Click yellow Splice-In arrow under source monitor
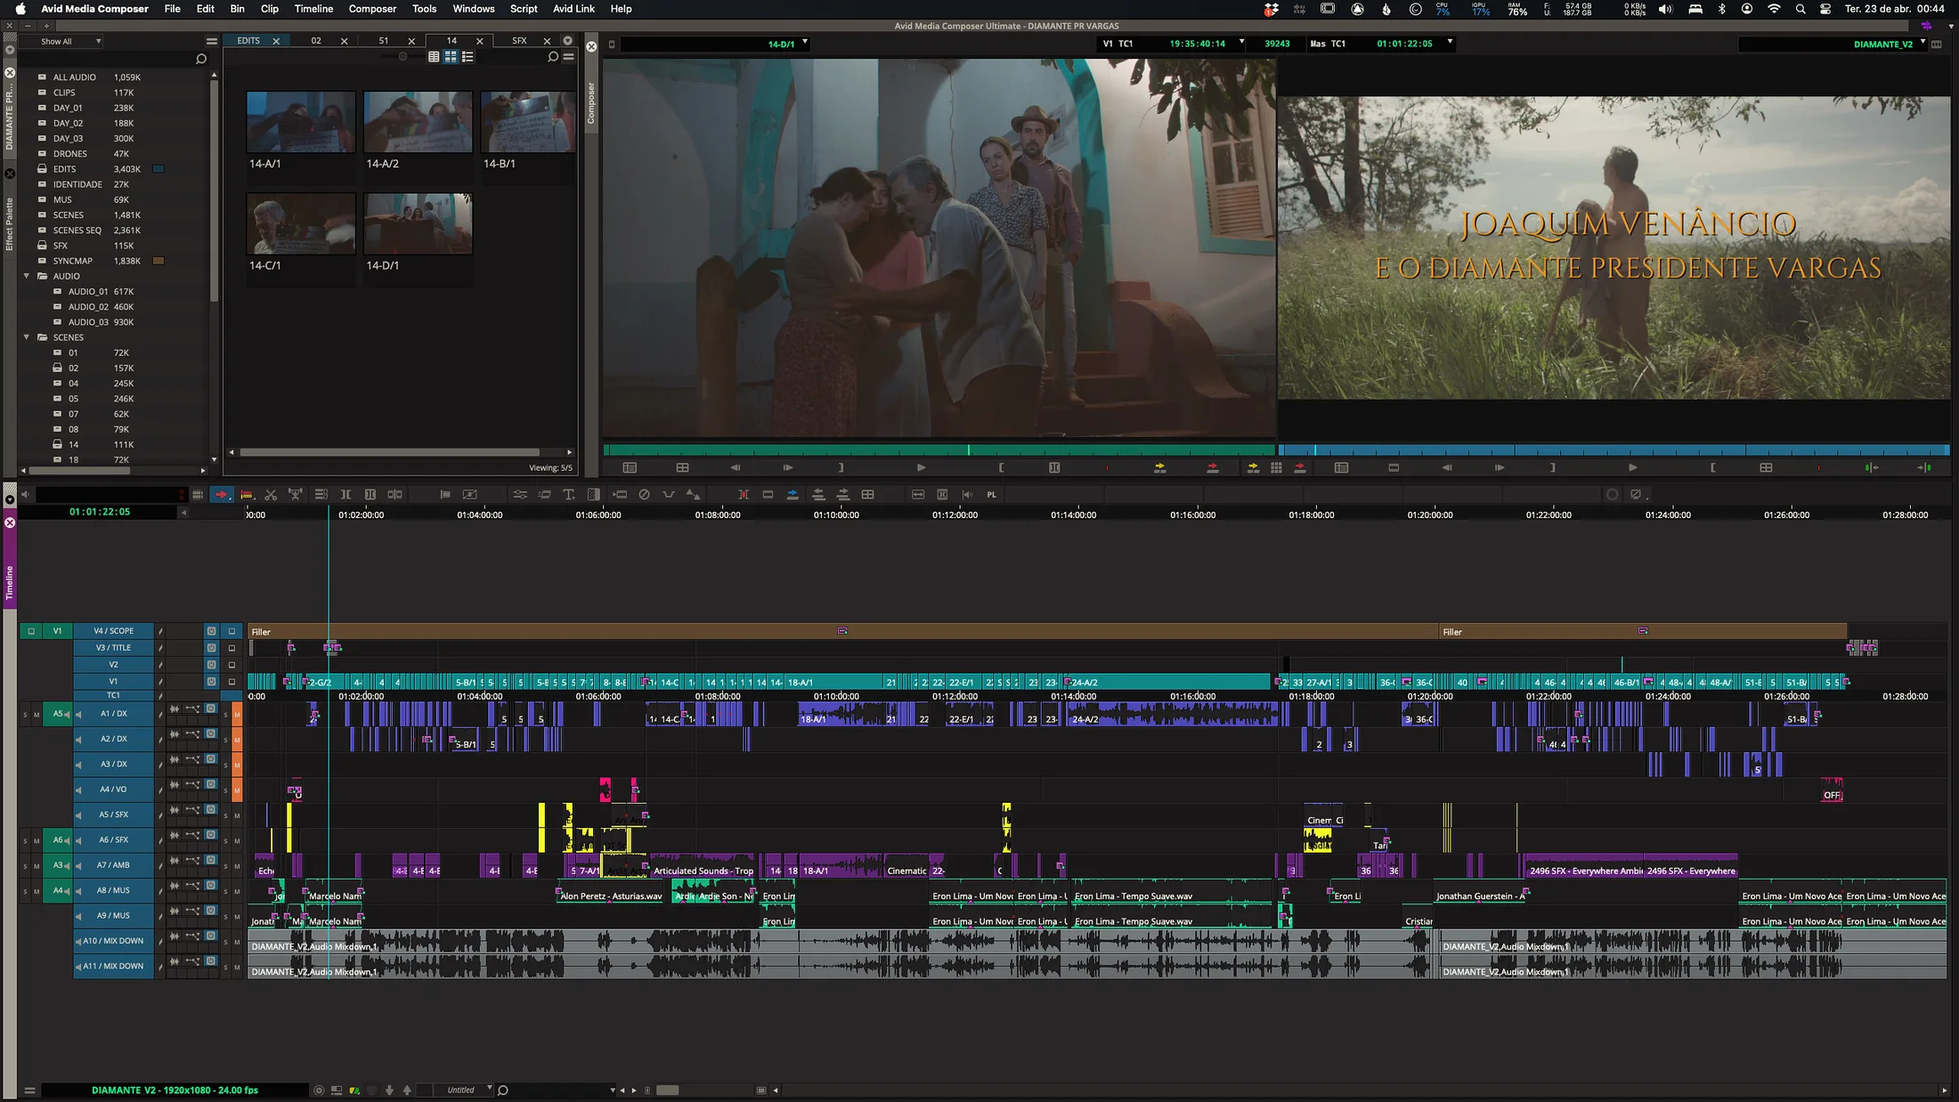 pos(1159,467)
